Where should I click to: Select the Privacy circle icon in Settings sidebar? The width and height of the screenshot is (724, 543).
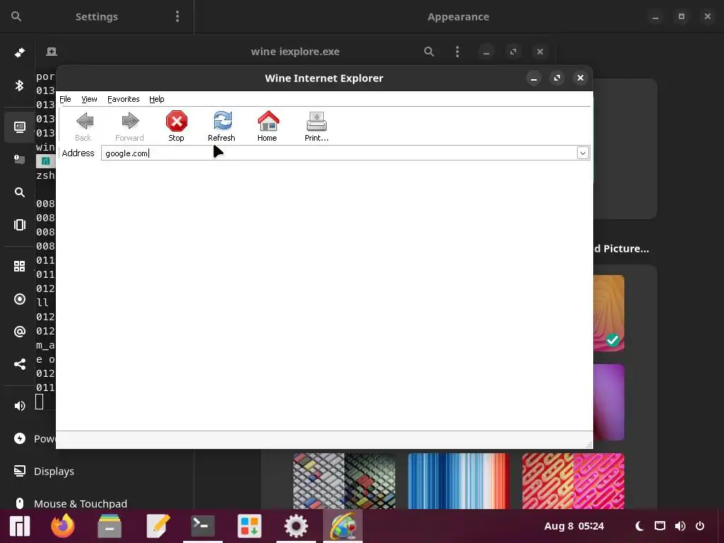[x=19, y=299]
